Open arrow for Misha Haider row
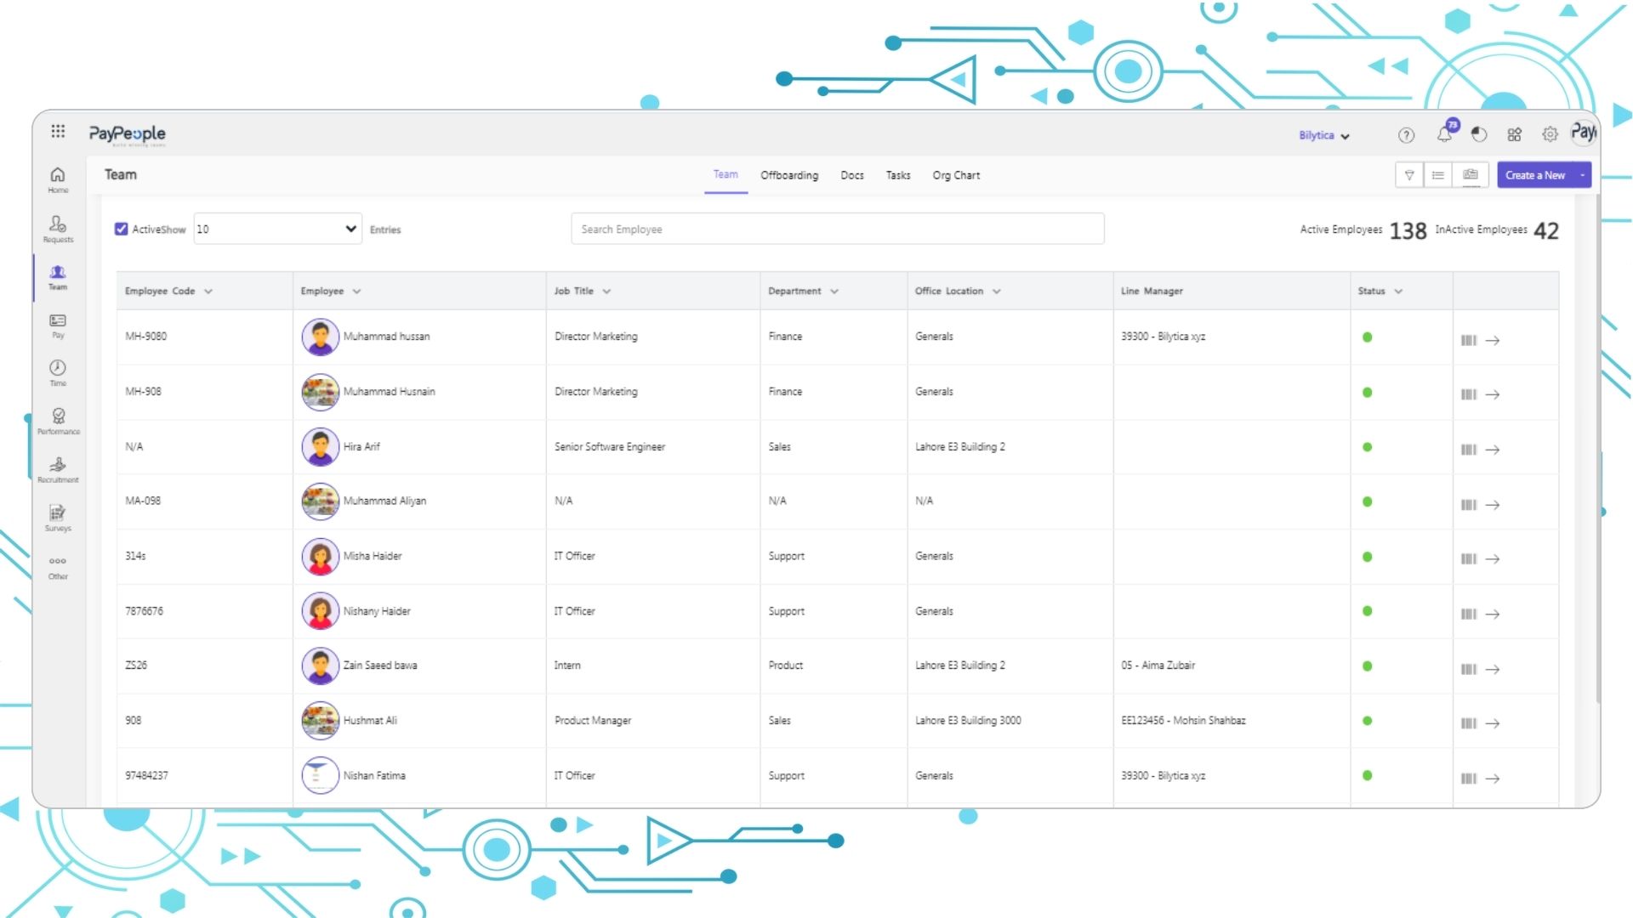The height and width of the screenshot is (918, 1633). tap(1493, 559)
